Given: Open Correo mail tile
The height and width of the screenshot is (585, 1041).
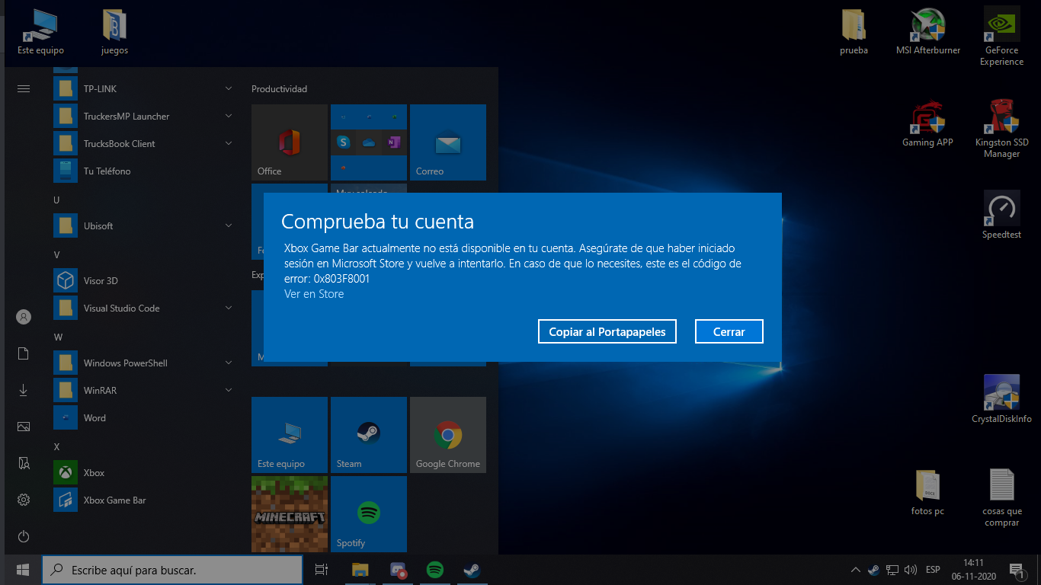Looking at the screenshot, I should point(448,142).
